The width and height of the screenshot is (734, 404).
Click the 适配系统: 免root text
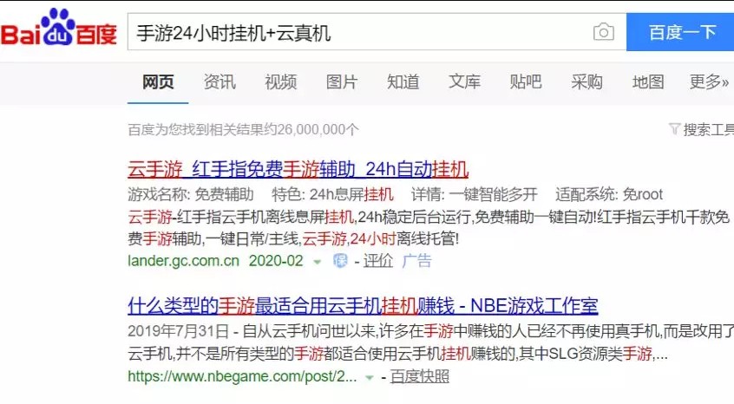(x=609, y=194)
